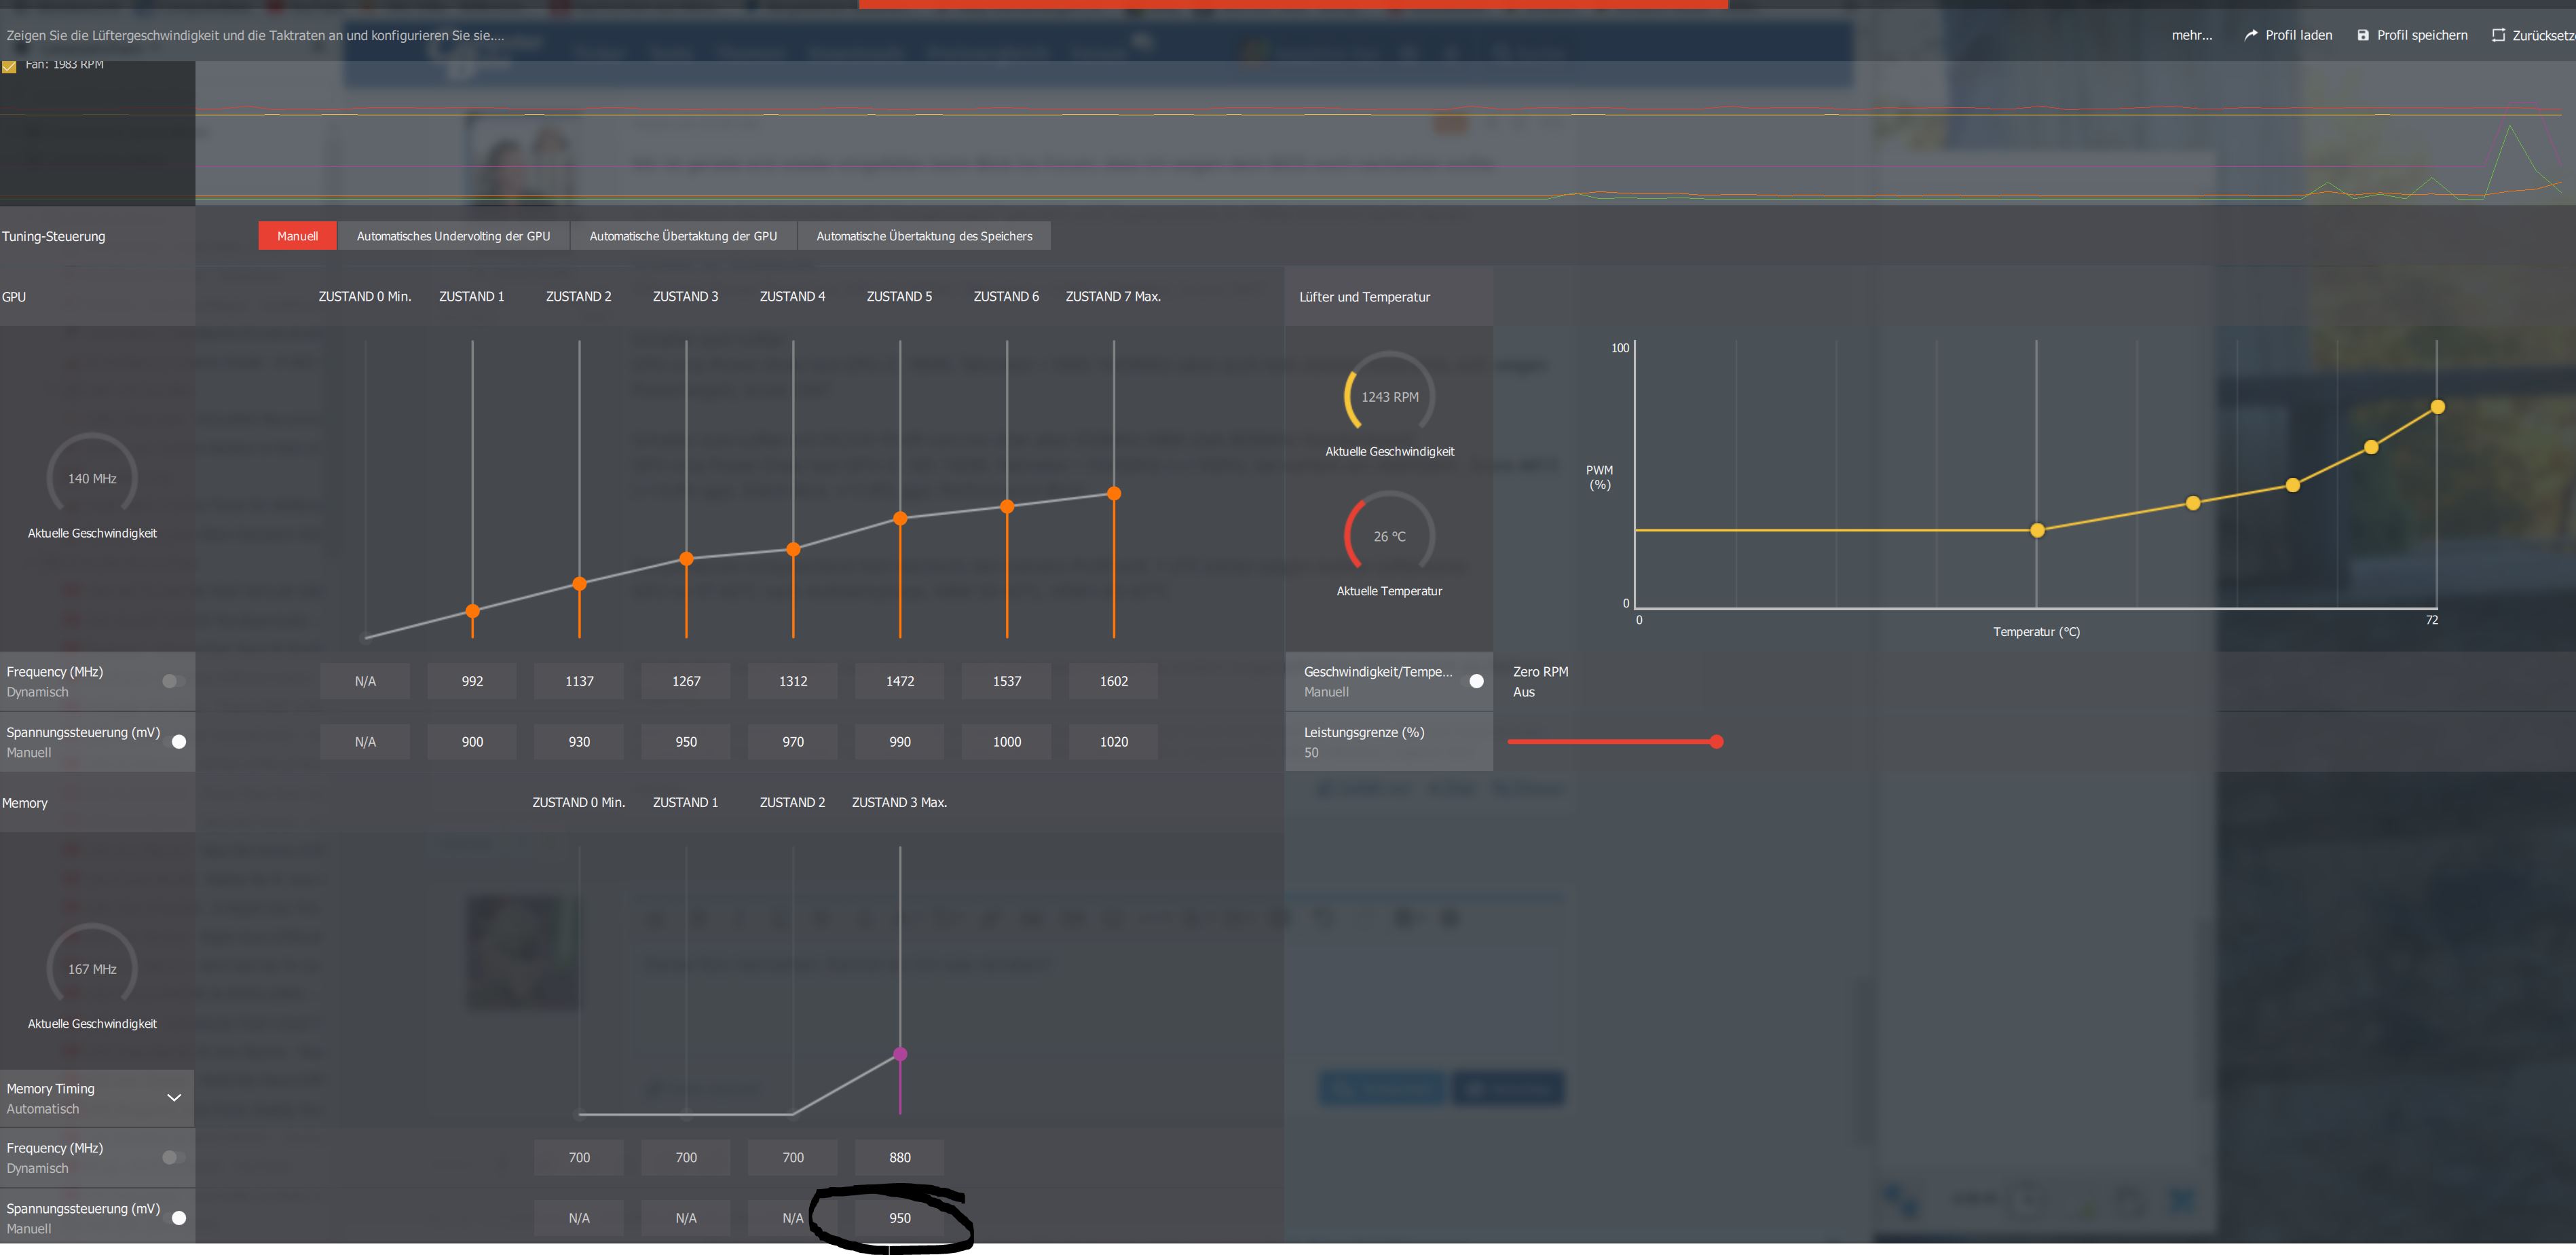This screenshot has height=1255, width=2576.
Task: Expand the Memory Timing dropdown
Action: click(174, 1097)
